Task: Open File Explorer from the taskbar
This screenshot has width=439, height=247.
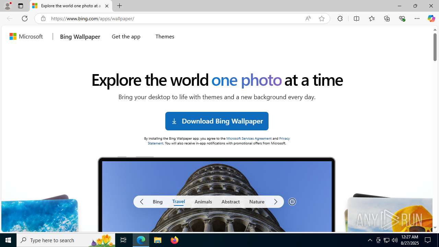Action: (x=158, y=240)
